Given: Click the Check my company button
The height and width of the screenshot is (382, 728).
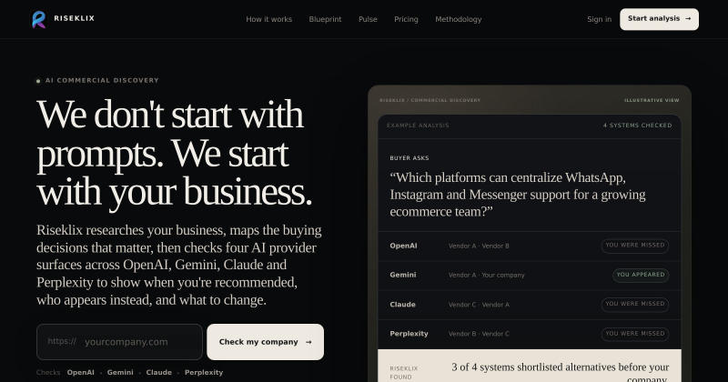Looking at the screenshot, I should (x=265, y=342).
